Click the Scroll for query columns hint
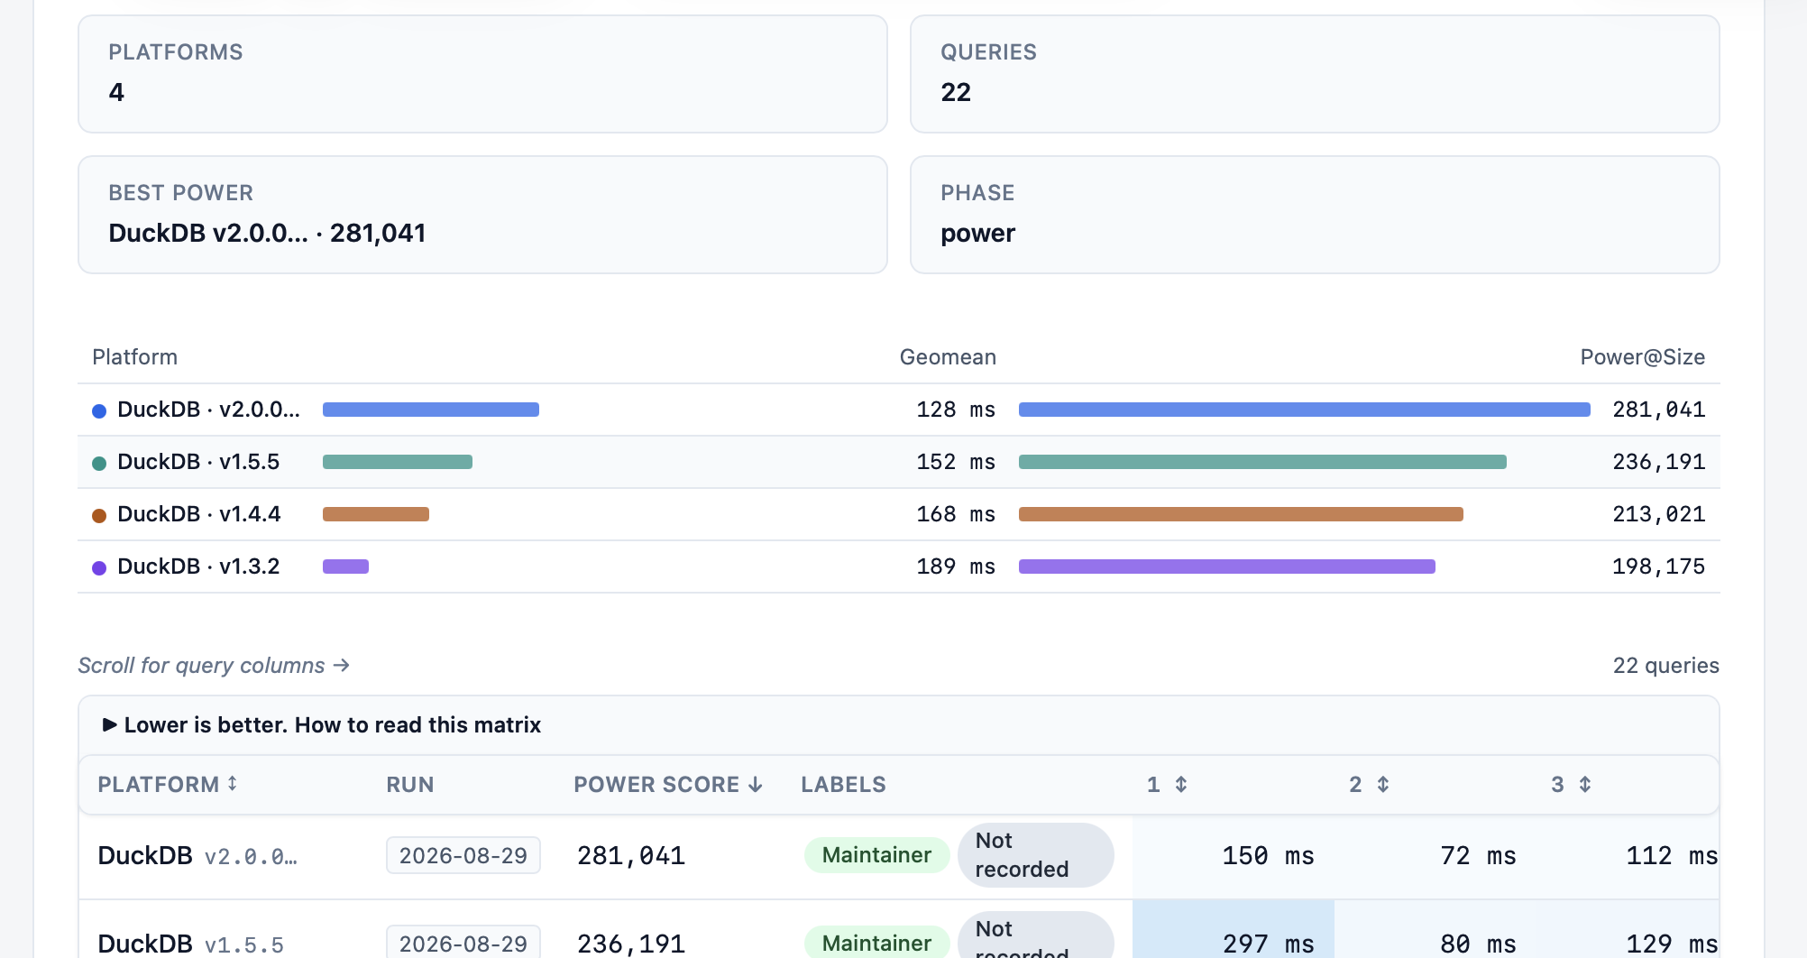The width and height of the screenshot is (1807, 958). point(214,666)
